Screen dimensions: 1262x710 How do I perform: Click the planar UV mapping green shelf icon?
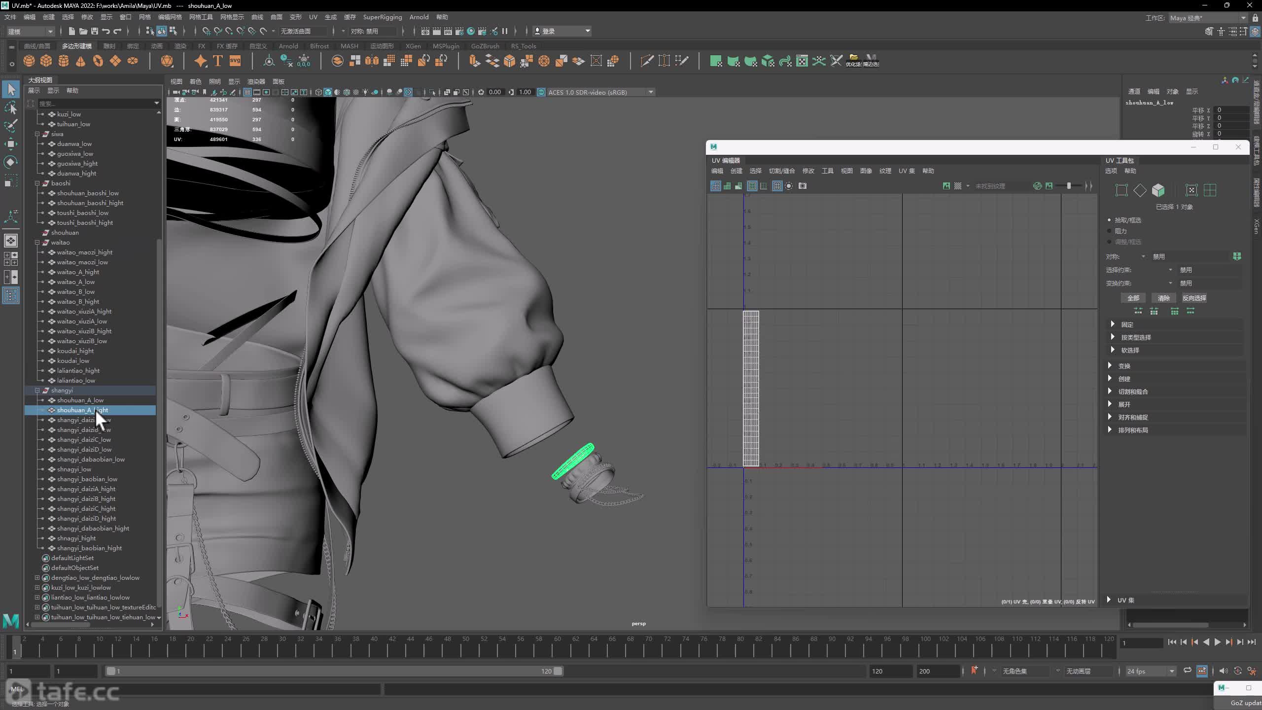pyautogui.click(x=716, y=61)
